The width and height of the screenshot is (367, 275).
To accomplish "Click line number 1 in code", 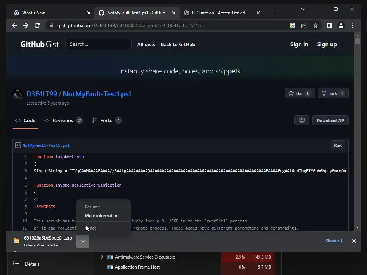I will coord(25,156).
